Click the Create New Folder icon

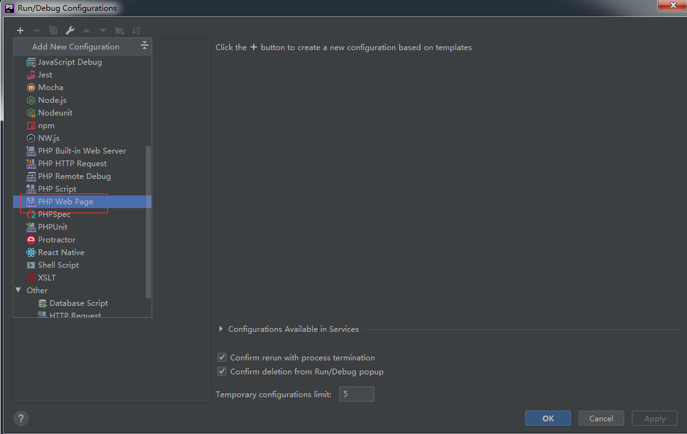click(119, 30)
